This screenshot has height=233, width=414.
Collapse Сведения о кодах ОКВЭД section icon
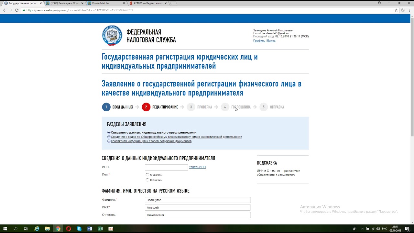coord(109,137)
